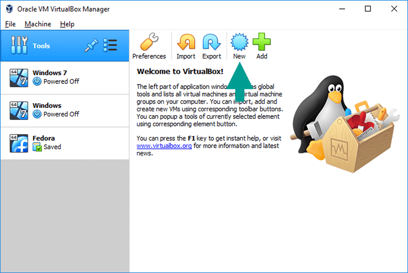Screen dimensions: 408x273
Task: Maximize the VirtualBox Manager window
Action: (368, 9)
